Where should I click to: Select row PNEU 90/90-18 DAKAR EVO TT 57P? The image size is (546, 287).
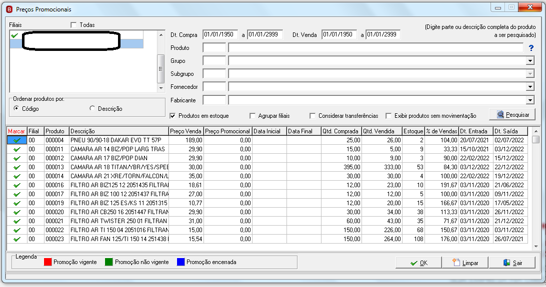tap(267, 140)
